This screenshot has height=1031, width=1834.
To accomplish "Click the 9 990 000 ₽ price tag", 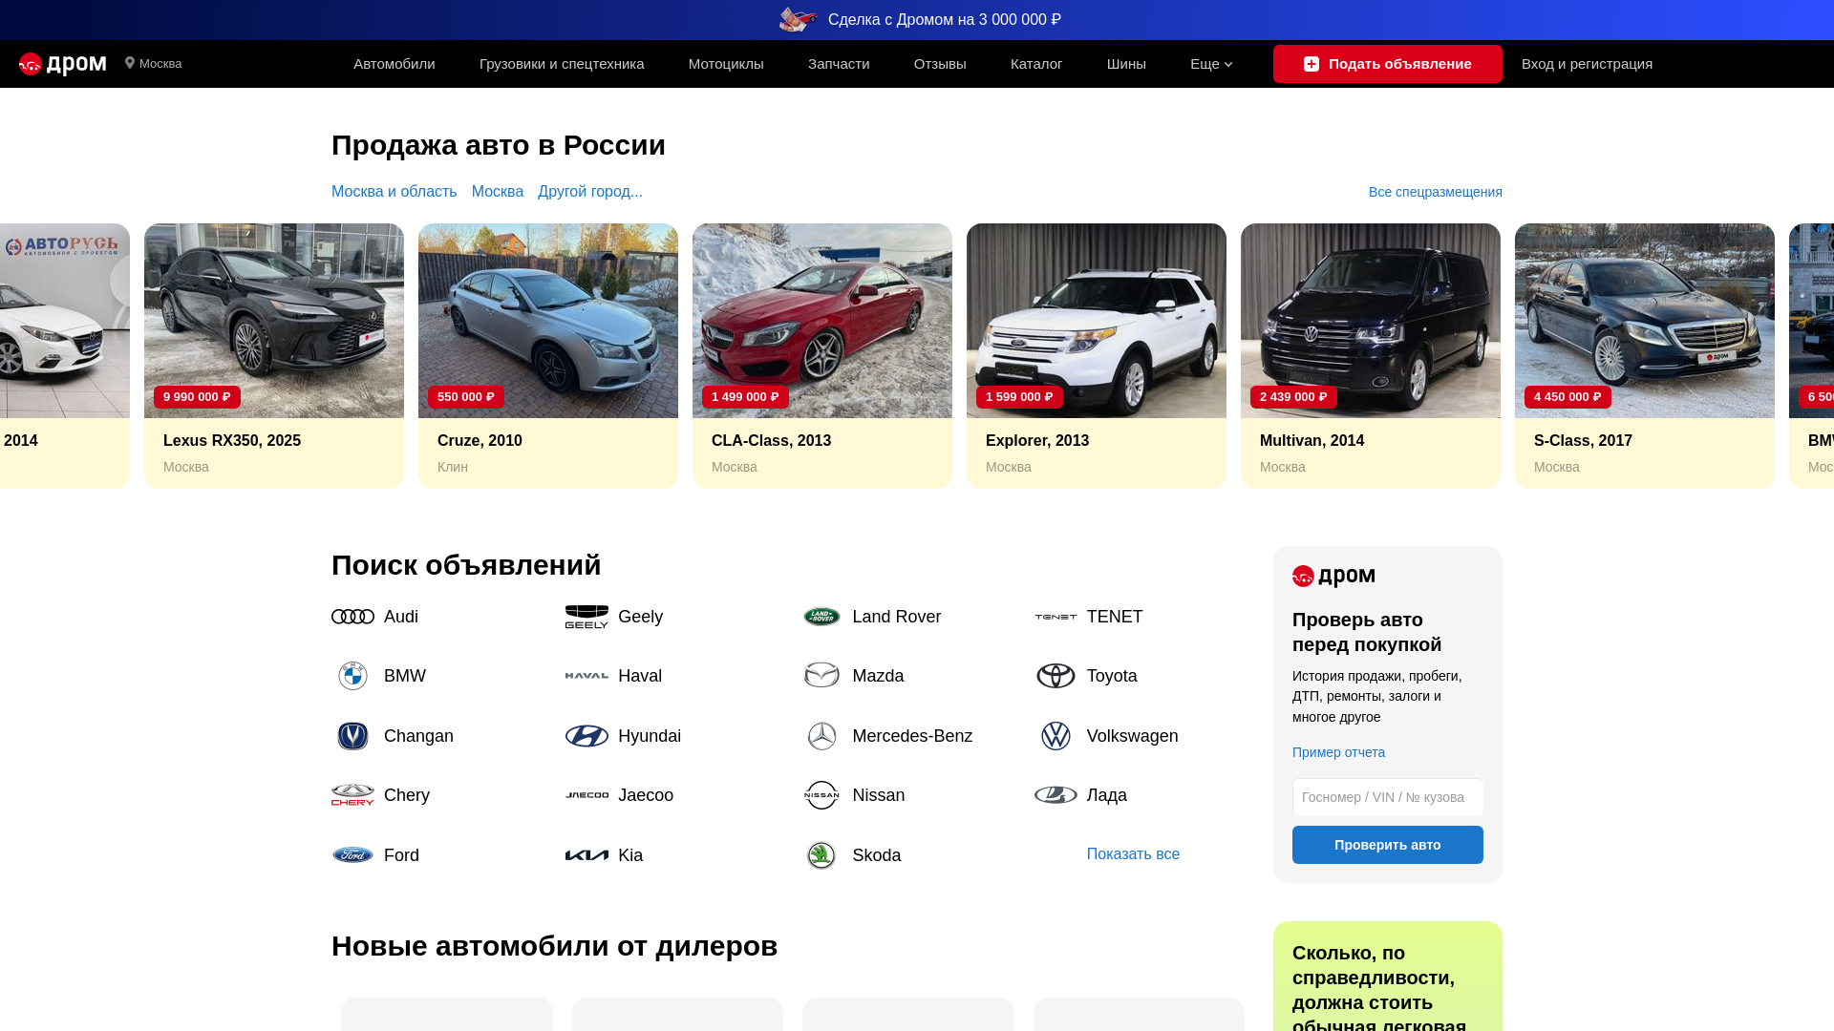I will [198, 397].
